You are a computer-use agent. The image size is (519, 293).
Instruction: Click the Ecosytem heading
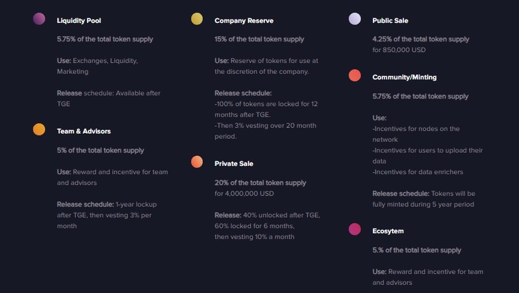click(388, 231)
